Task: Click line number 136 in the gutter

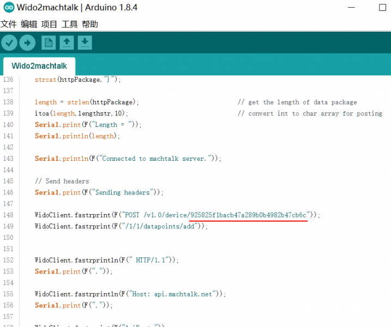Action: 8,80
